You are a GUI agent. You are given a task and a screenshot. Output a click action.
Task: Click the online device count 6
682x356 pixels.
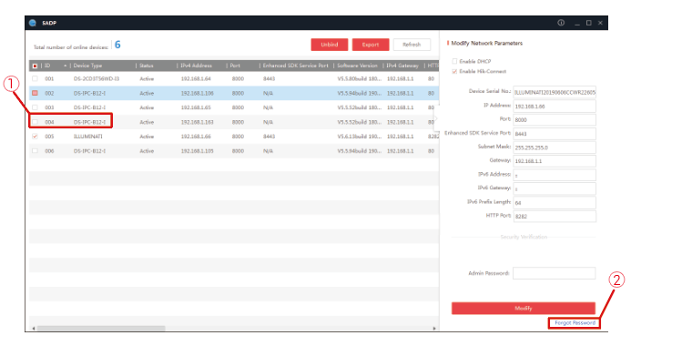[x=117, y=45]
